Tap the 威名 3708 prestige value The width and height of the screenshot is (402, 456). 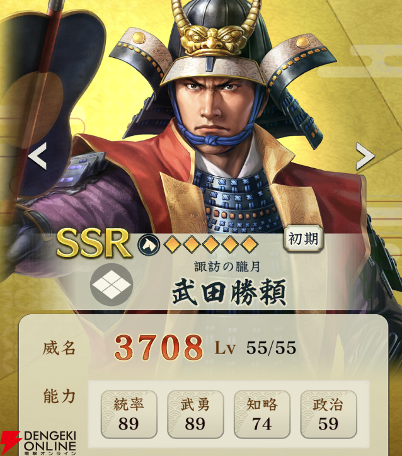pyautogui.click(x=159, y=348)
